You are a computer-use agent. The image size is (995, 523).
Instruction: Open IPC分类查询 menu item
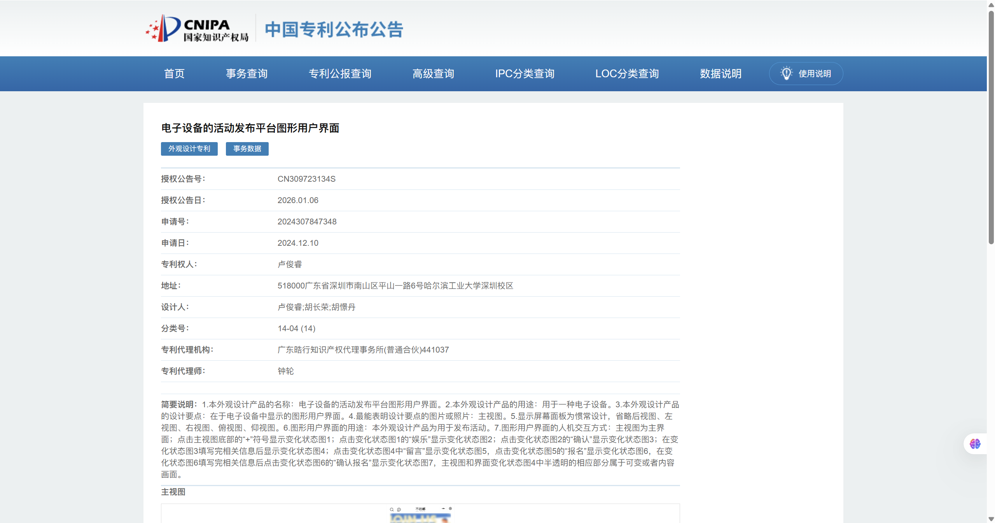click(525, 74)
